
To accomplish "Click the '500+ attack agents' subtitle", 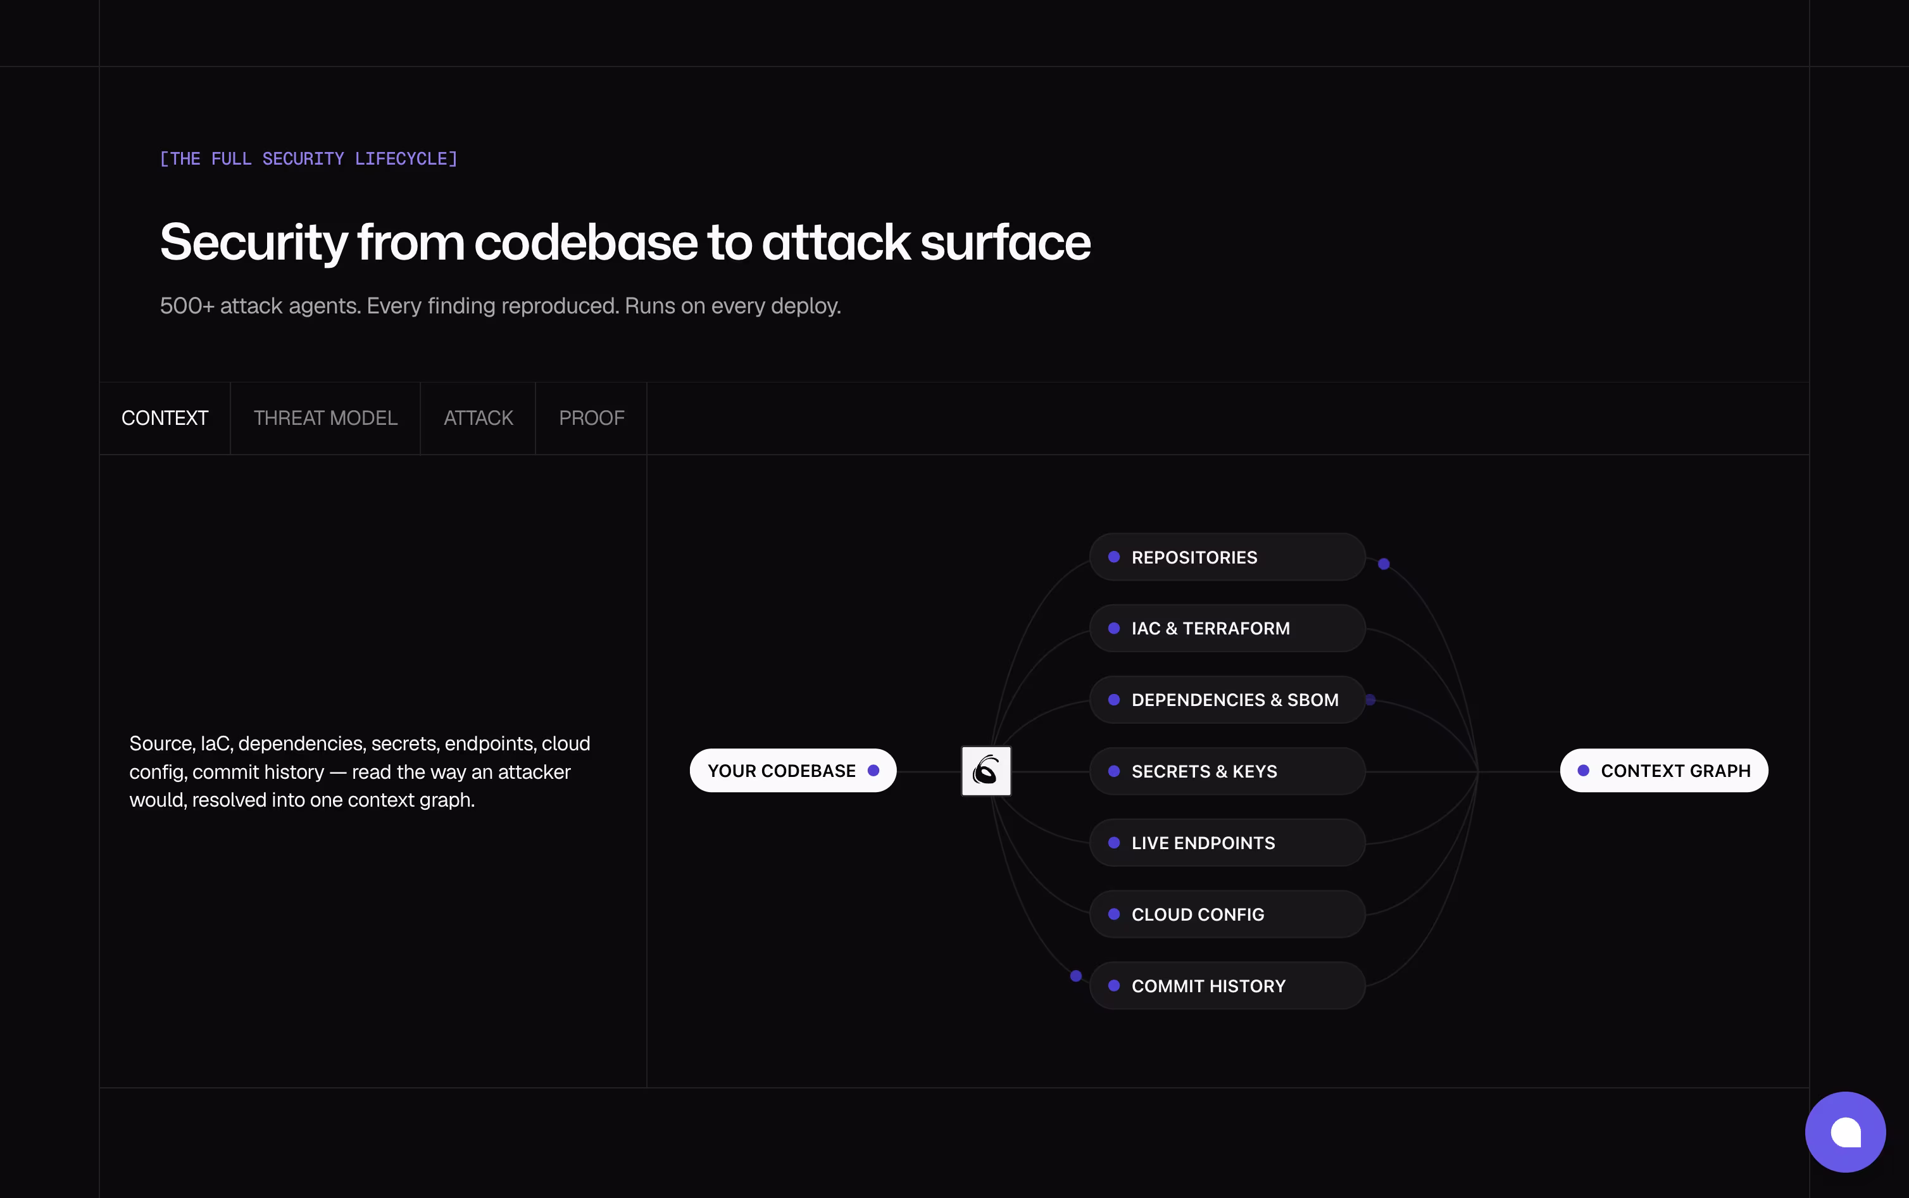I will point(501,306).
